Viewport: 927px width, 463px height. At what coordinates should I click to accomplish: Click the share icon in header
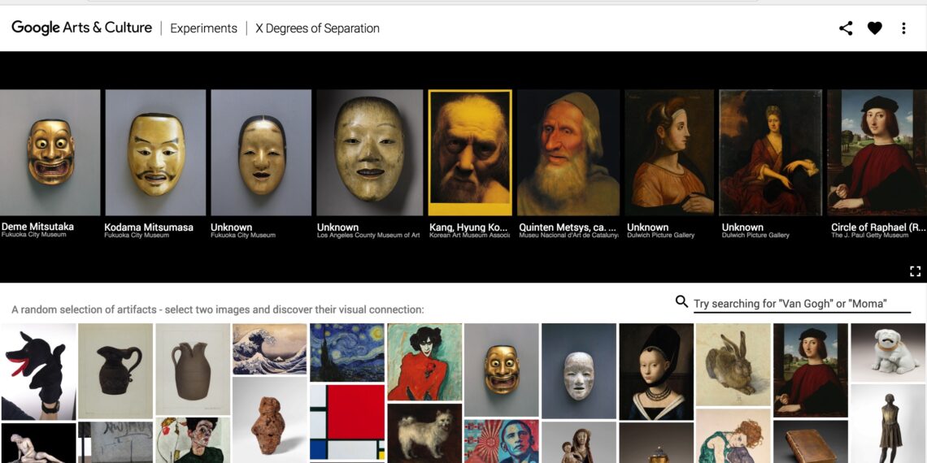pyautogui.click(x=846, y=28)
